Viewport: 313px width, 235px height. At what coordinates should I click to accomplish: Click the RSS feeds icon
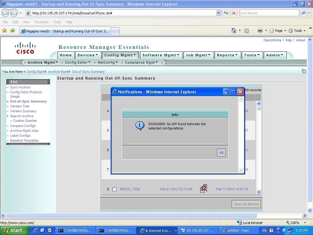[x=247, y=31]
